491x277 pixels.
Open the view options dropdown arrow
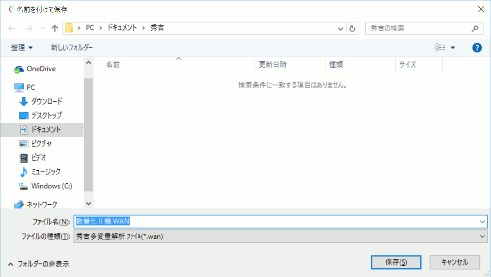tap(453, 48)
